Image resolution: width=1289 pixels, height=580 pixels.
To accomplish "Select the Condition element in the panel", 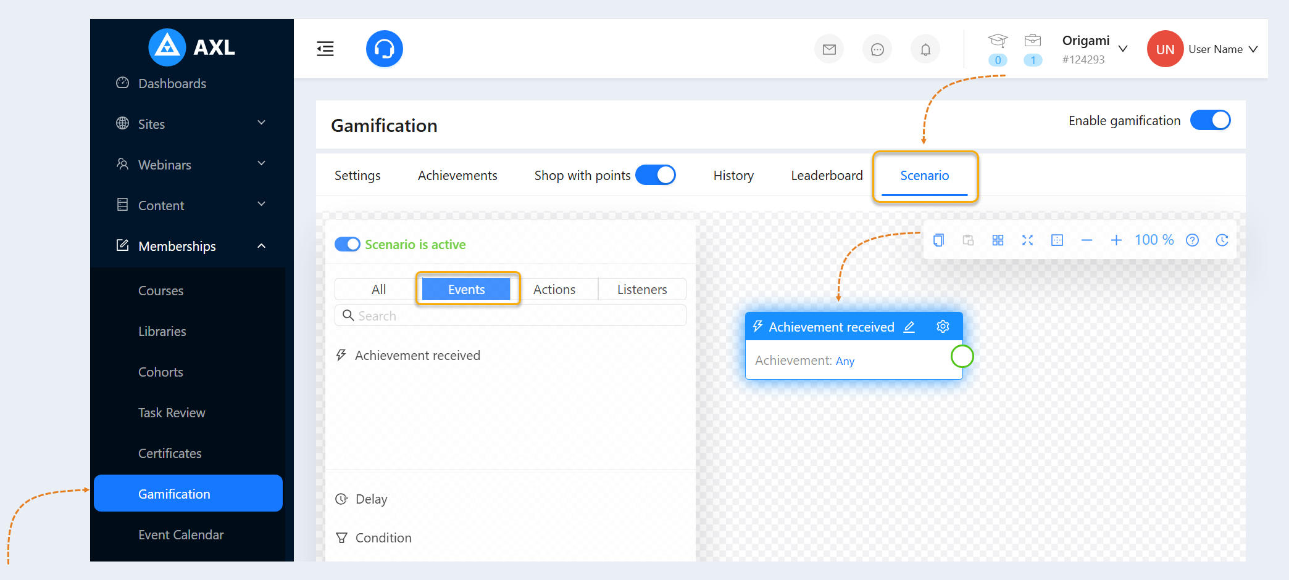I will click(x=383, y=538).
